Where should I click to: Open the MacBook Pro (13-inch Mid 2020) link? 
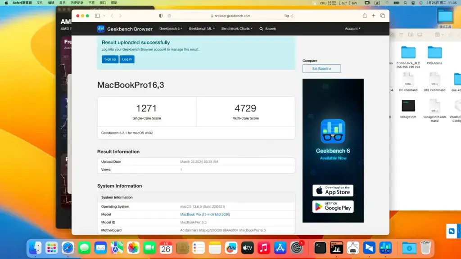(205, 214)
